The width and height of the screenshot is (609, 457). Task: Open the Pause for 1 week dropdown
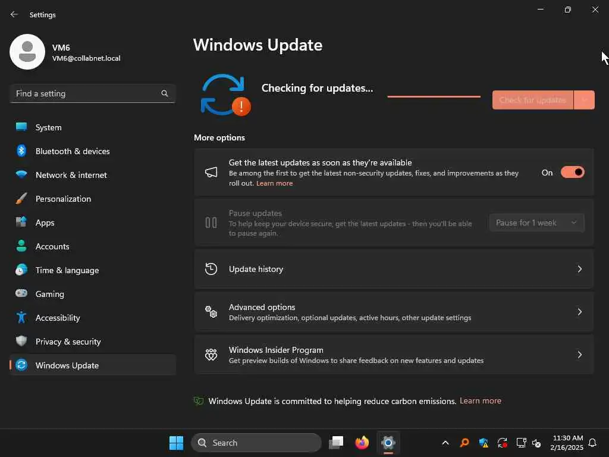coord(537,223)
